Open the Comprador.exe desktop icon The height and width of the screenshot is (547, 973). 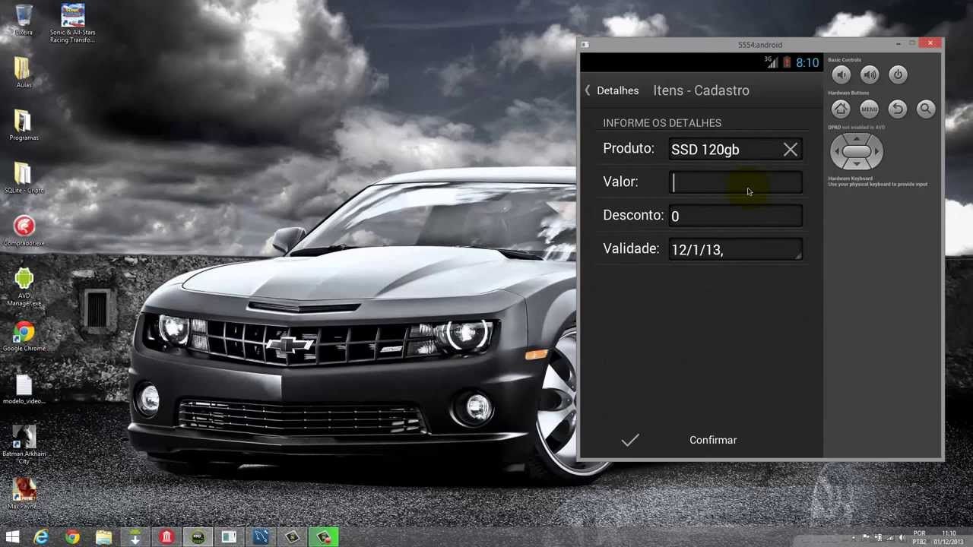click(24, 231)
